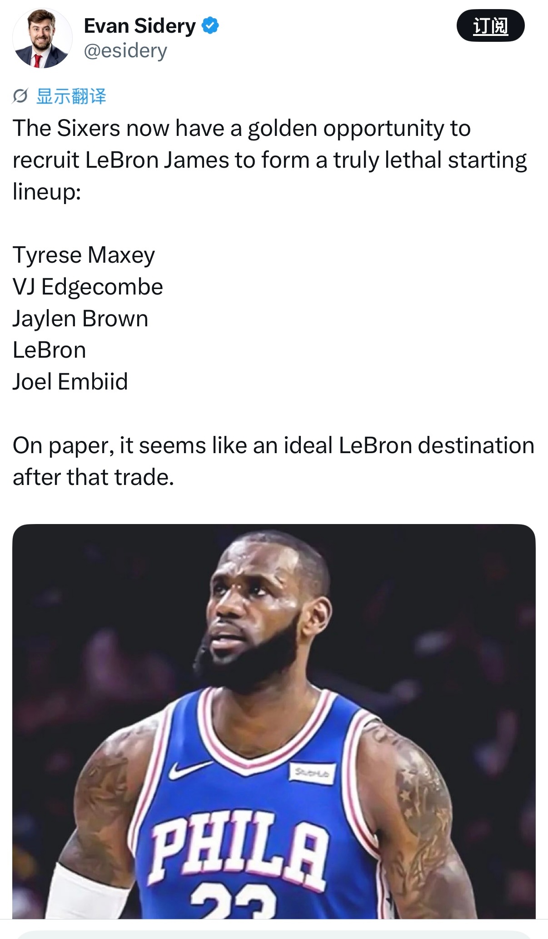Image resolution: width=548 pixels, height=939 pixels.
Task: Open Evan Sidery's profile avatar
Action: (42, 38)
